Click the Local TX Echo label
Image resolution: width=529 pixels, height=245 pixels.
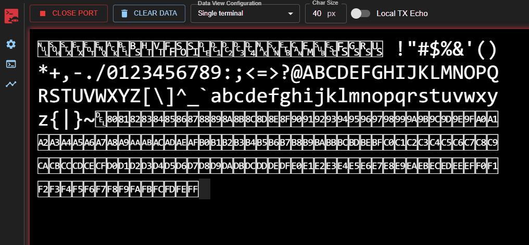coord(402,13)
